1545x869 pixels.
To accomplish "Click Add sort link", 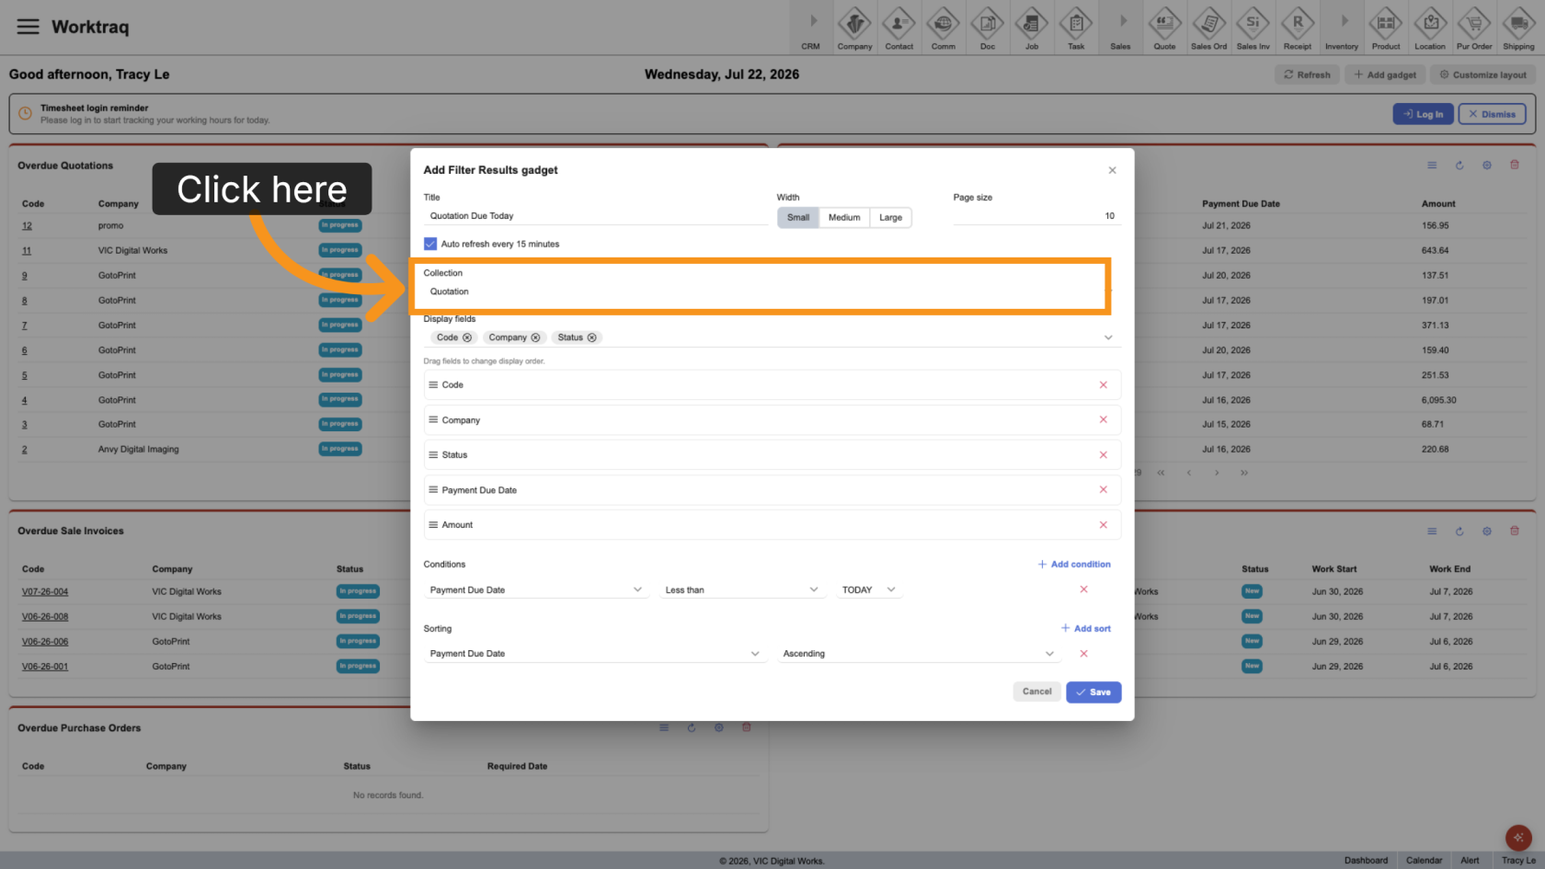I will [1085, 629].
